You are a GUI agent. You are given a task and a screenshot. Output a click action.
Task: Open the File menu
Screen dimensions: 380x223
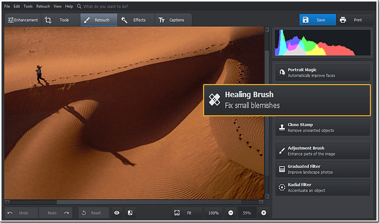[7, 7]
